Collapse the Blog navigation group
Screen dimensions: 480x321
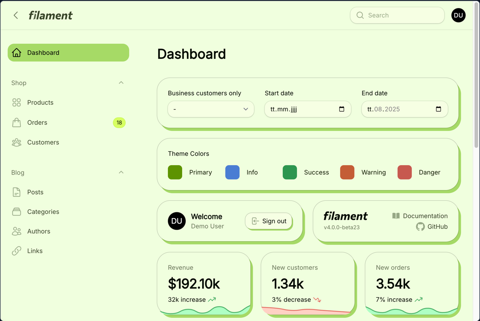click(x=121, y=172)
